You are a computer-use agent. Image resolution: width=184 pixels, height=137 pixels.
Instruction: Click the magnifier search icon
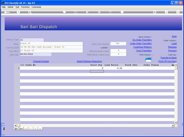point(30,12)
